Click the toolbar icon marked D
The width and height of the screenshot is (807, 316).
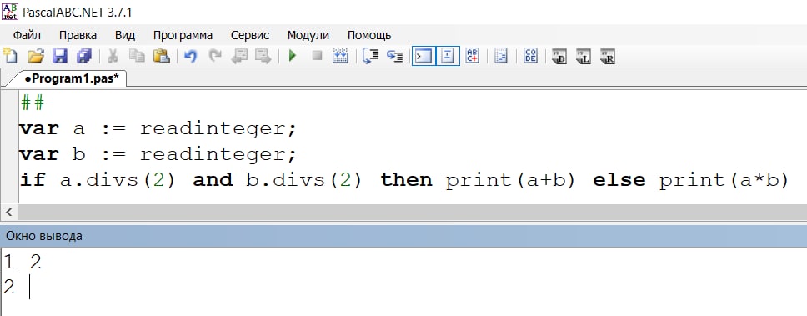tap(559, 56)
